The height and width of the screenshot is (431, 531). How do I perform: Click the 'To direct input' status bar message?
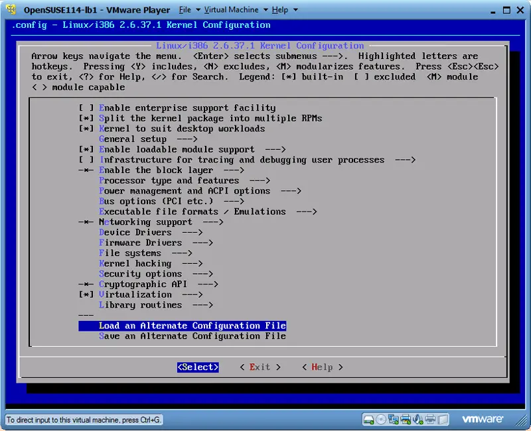(84, 420)
